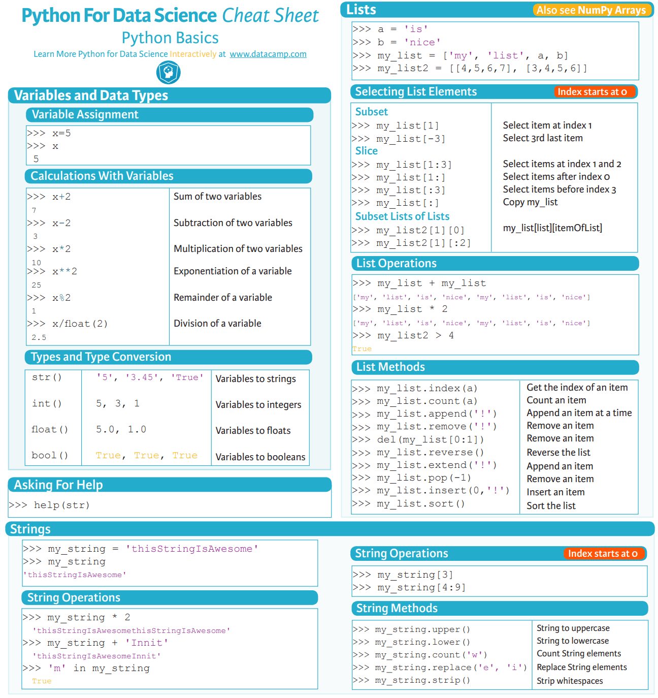The image size is (658, 698).
Task: Click 'Sort the list' description
Action: (x=551, y=505)
